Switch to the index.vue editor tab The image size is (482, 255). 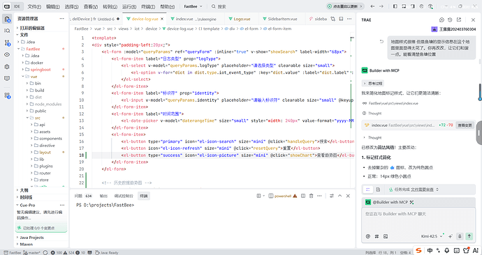(x=196, y=19)
